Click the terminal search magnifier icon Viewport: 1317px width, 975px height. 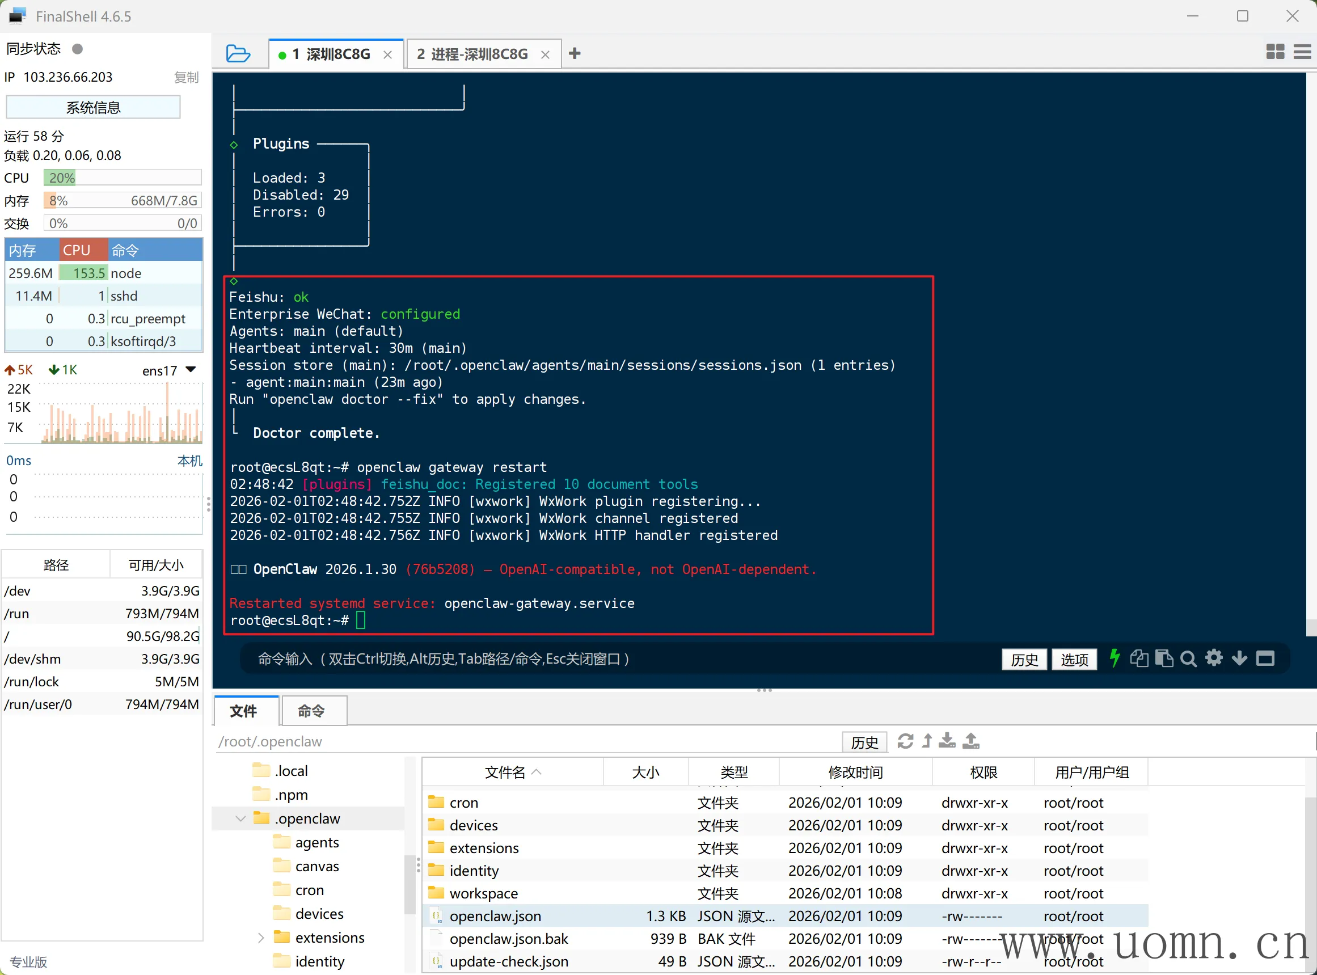1188,659
